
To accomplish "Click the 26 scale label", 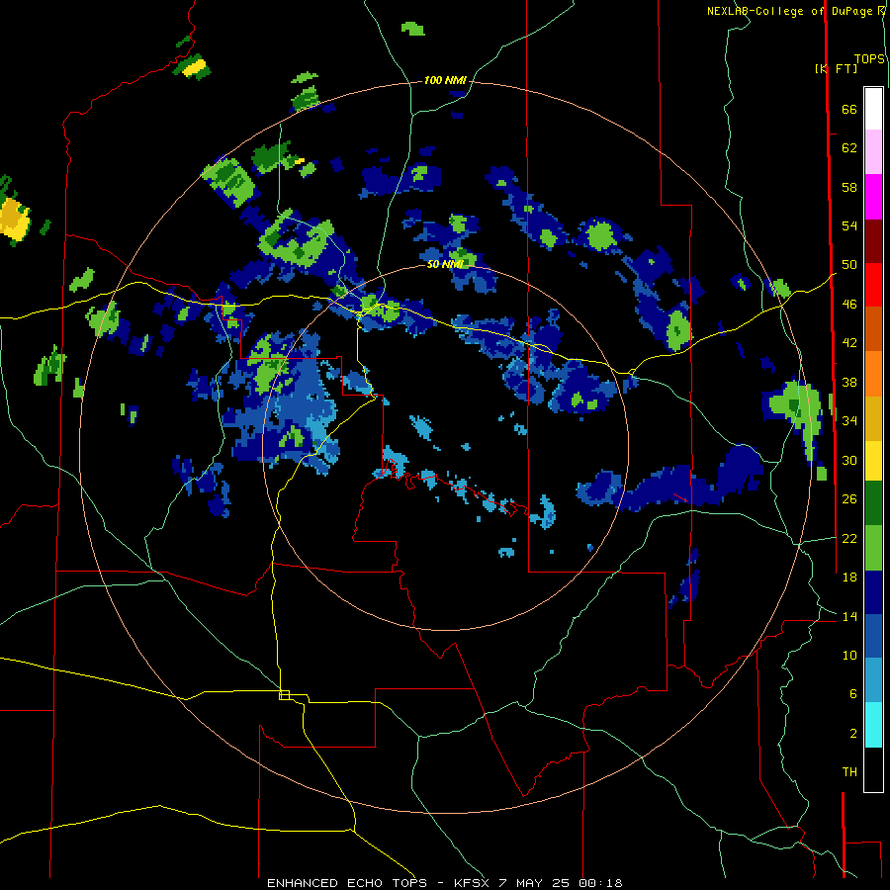I will [849, 499].
